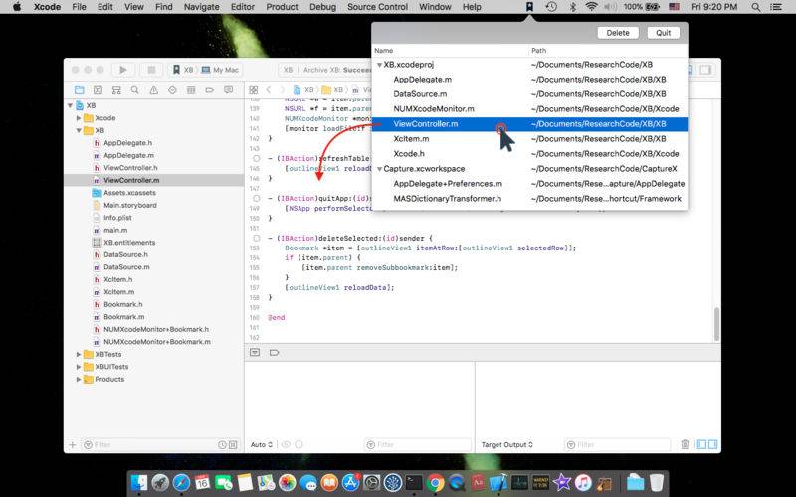
Task: Open the Source Control menu
Action: coord(377,7)
